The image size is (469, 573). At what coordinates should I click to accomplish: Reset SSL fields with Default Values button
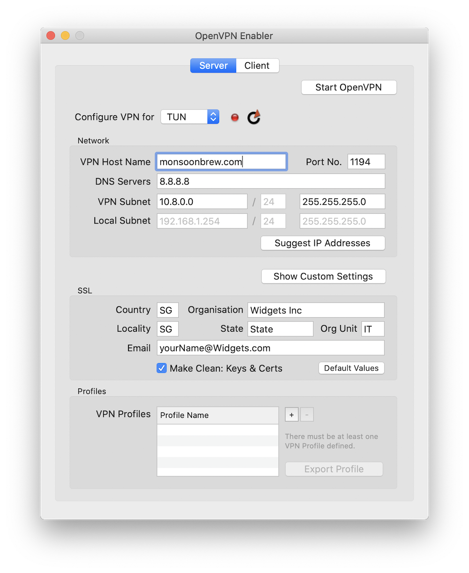[x=351, y=368]
